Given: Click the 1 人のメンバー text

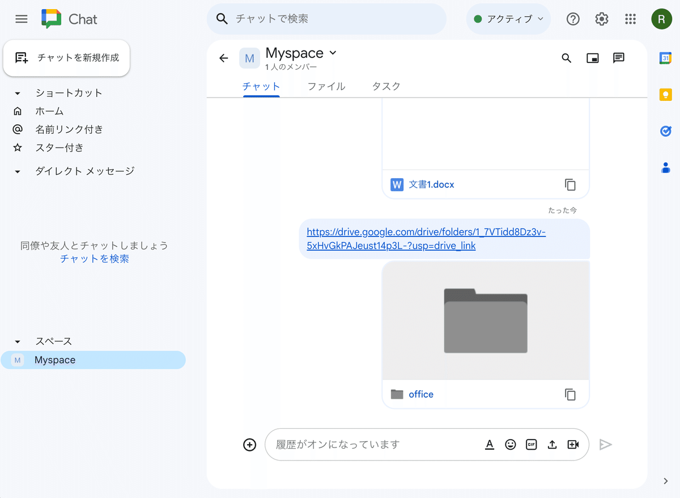Looking at the screenshot, I should coord(291,67).
